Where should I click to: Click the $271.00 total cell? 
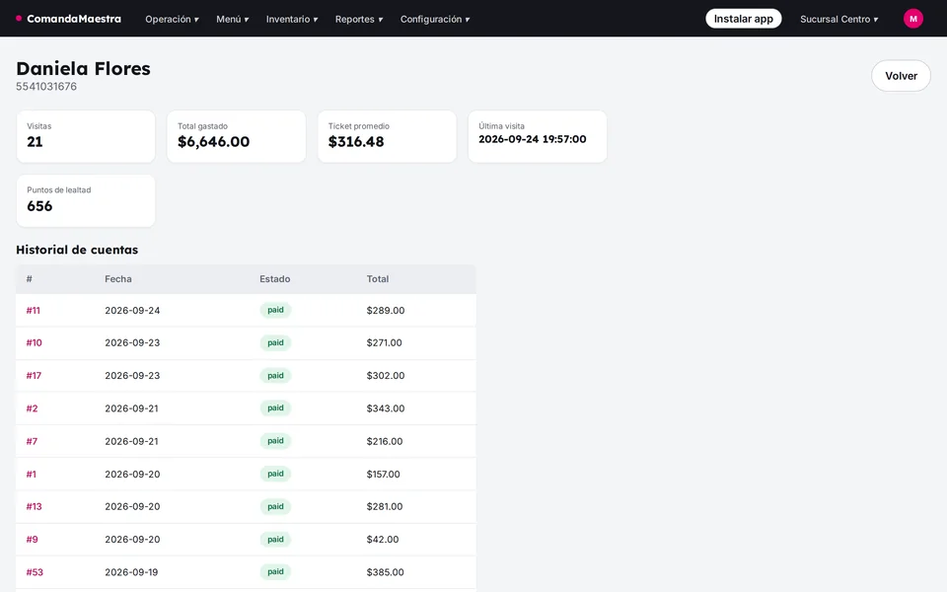pyautogui.click(x=384, y=342)
